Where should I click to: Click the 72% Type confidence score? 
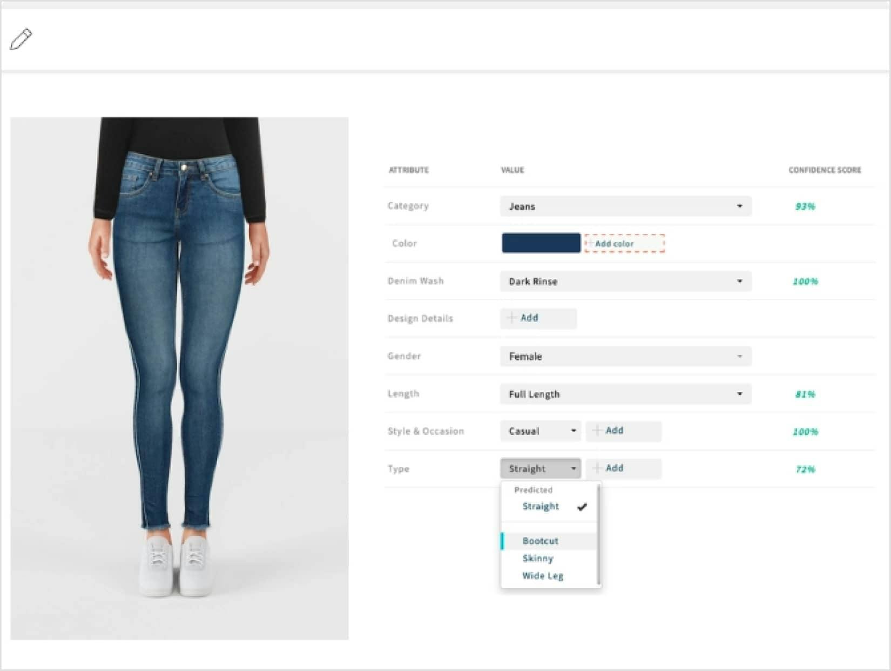[x=805, y=469]
